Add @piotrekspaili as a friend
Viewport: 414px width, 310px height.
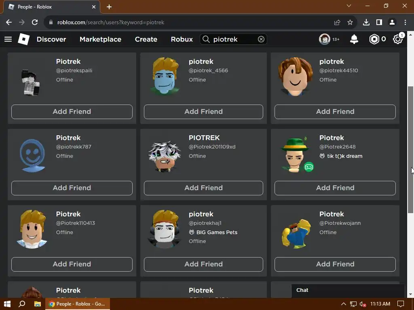[x=72, y=112]
